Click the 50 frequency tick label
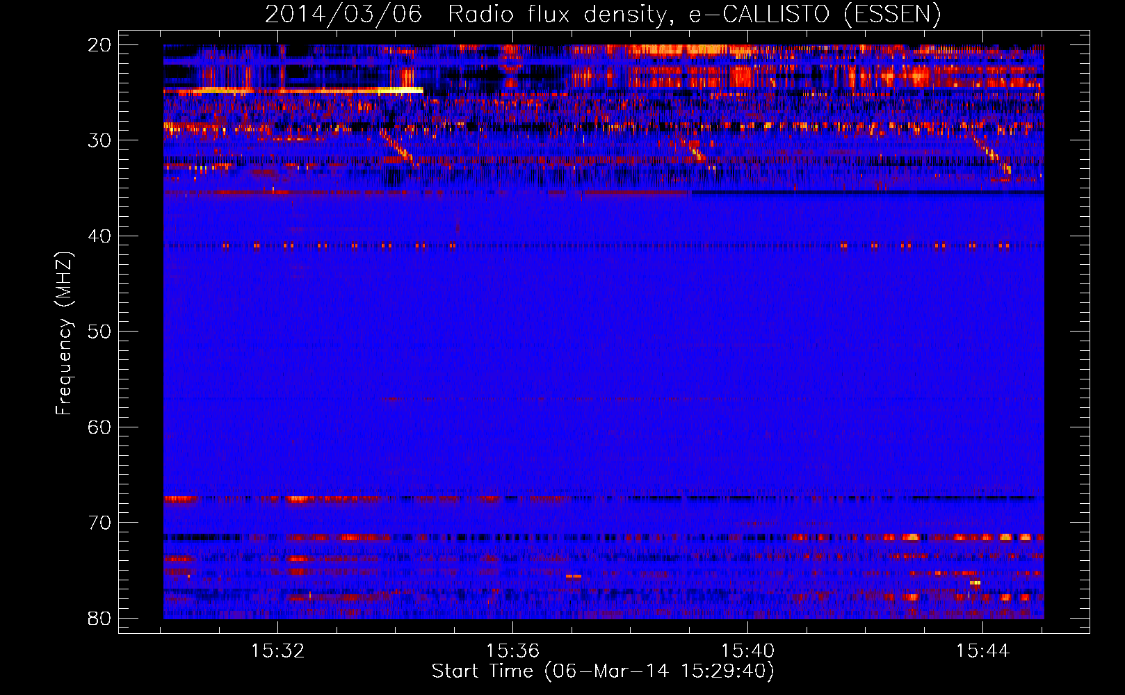This screenshot has width=1125, height=695. pyautogui.click(x=99, y=332)
